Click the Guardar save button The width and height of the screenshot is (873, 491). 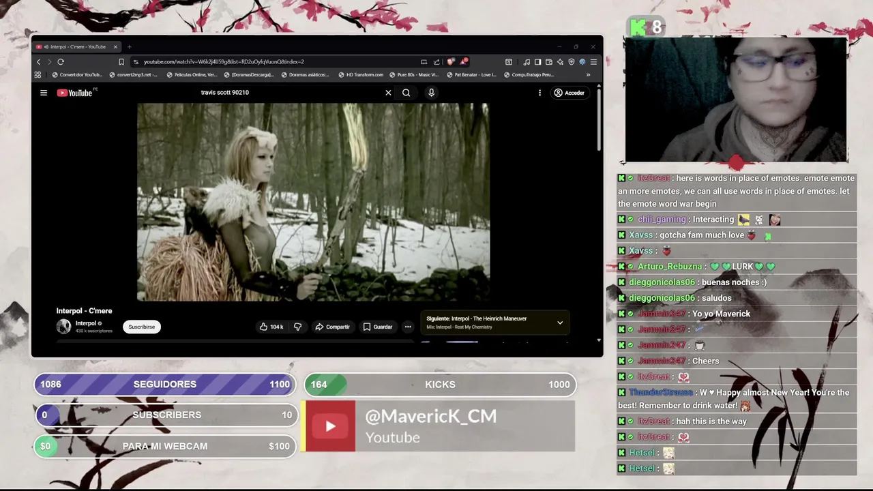(377, 327)
